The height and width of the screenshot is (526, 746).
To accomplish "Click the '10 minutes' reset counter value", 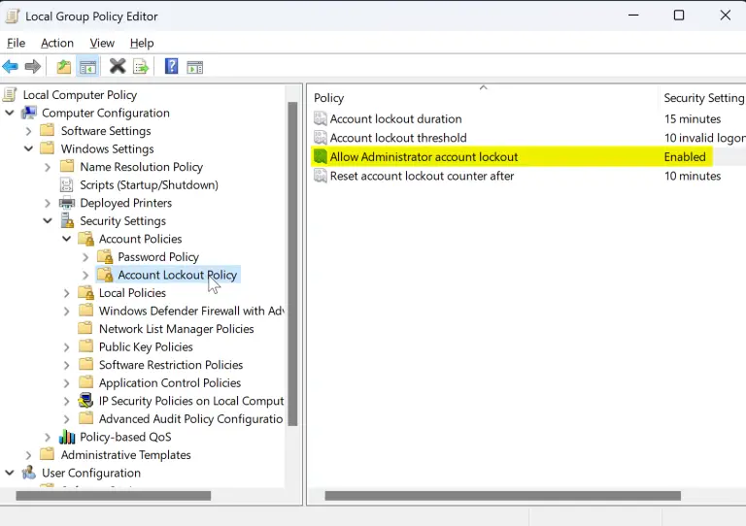I will click(693, 176).
